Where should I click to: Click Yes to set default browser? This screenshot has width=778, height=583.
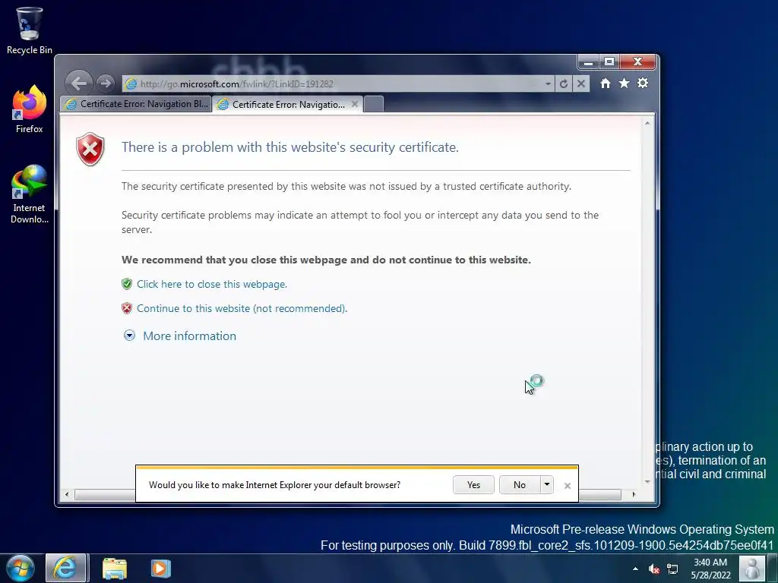click(473, 485)
